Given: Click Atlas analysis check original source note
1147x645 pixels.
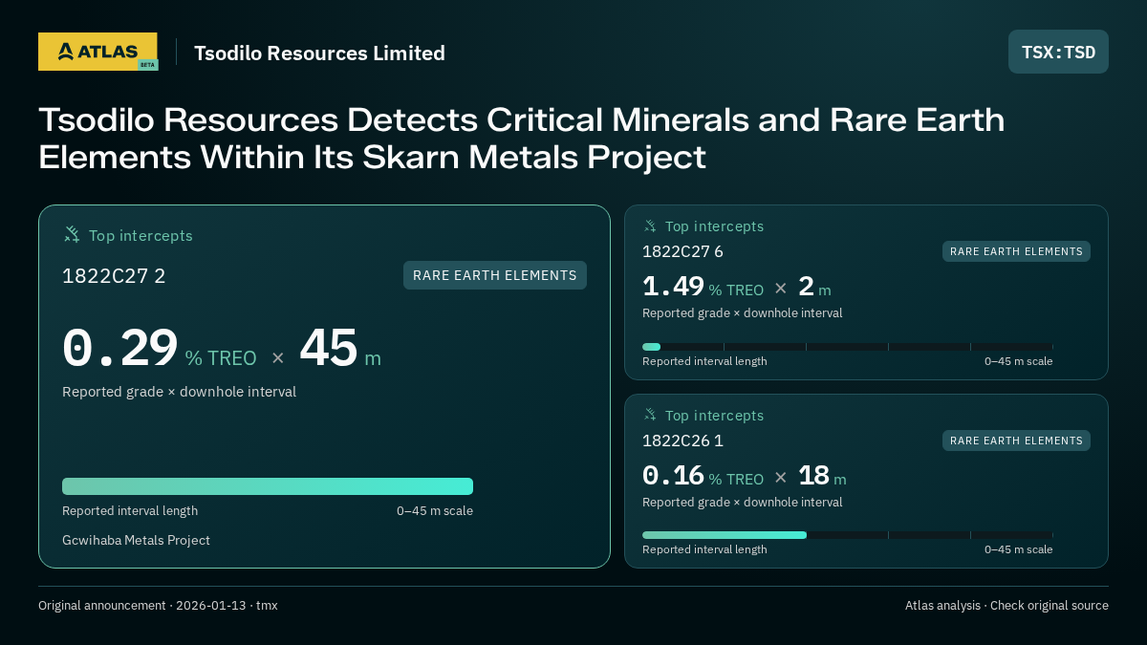Looking at the screenshot, I should (x=1006, y=606).
